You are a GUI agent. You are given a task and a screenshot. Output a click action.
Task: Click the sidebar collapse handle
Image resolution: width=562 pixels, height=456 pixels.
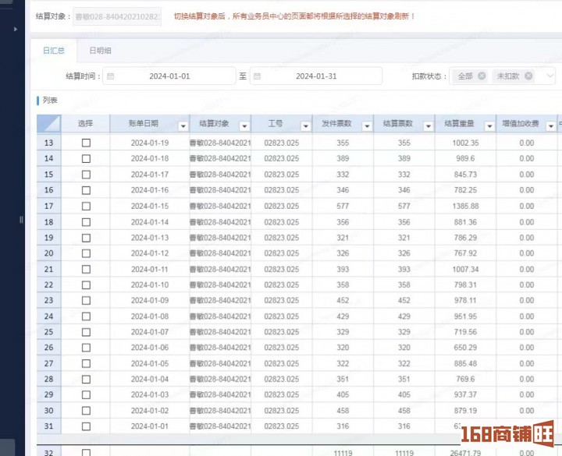click(x=22, y=220)
